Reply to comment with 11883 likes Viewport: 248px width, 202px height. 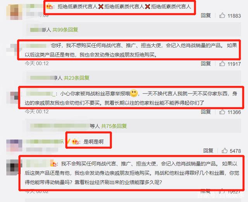(x=206, y=15)
